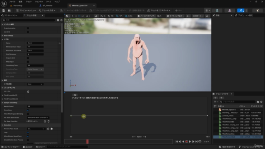This screenshot has height=149, width=265.
Task: Jump to the start of the animation
Action: (x=177, y=142)
